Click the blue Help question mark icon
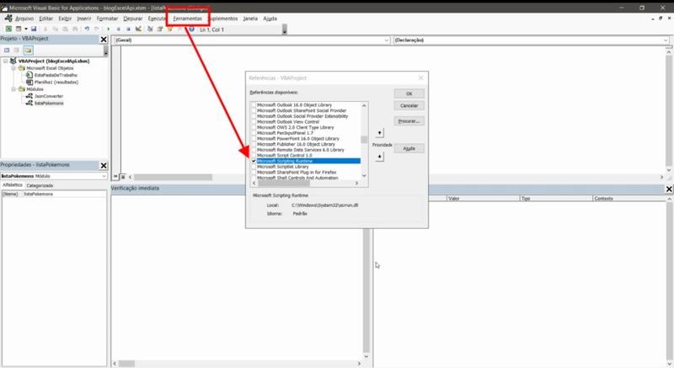The height and width of the screenshot is (368, 674). coord(191,29)
